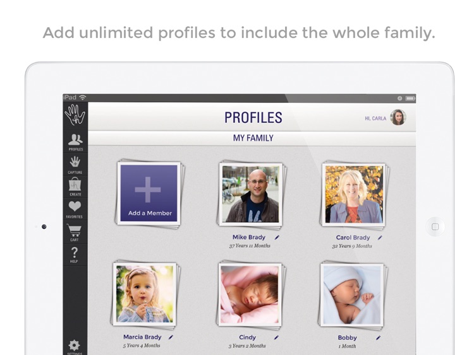Select Cindy name label
The image size is (474, 355).
247,337
